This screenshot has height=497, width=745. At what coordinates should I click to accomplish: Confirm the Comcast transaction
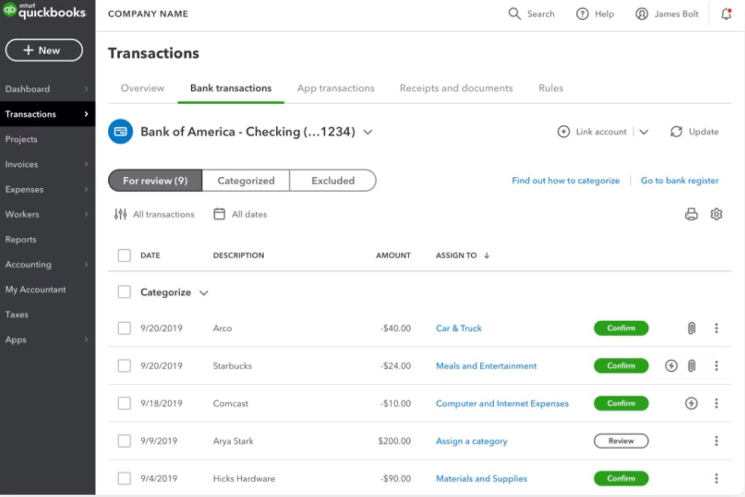point(621,403)
